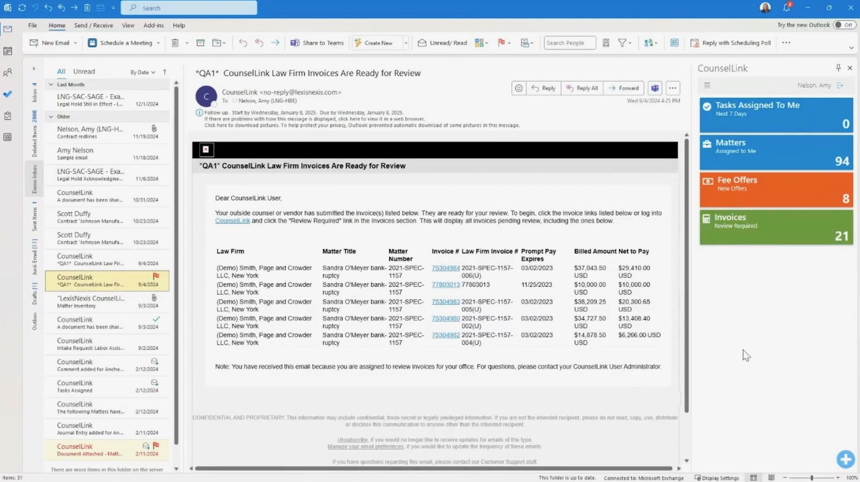The width and height of the screenshot is (860, 482).
Task: Open the Fee Offers tile
Action: coord(776,190)
